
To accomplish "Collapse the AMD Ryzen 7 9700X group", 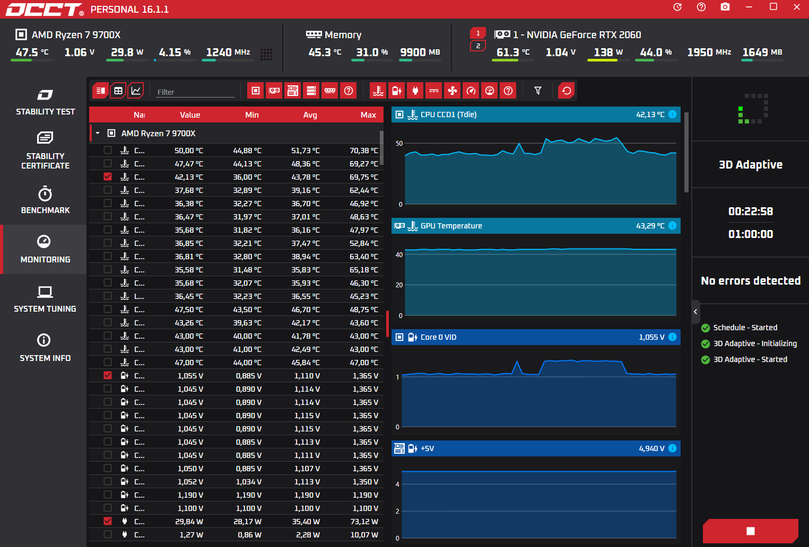I will point(98,133).
